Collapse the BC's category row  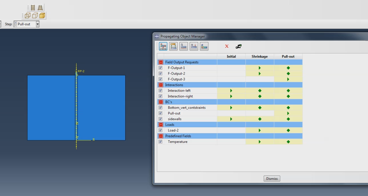tap(160, 102)
